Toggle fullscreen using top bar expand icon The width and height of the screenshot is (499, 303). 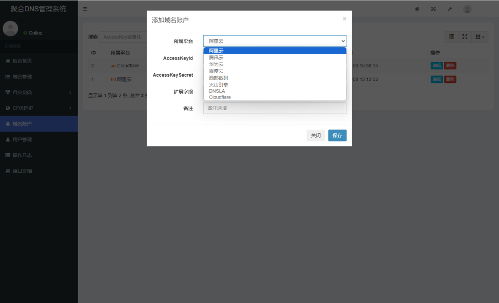coord(433,9)
